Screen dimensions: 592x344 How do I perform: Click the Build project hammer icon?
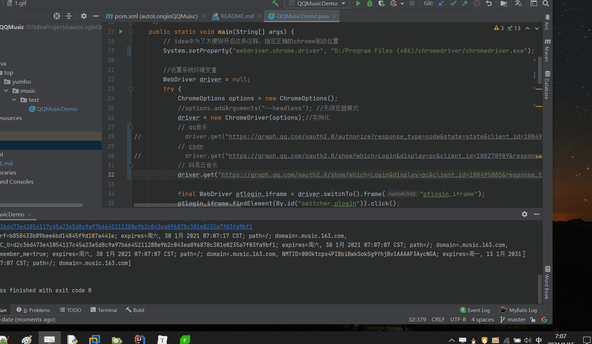275,3
